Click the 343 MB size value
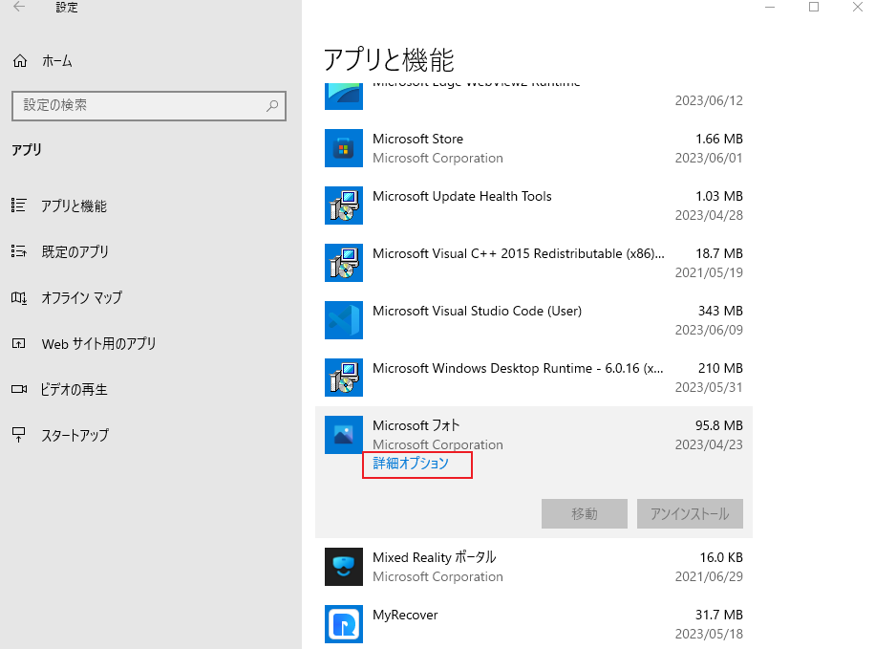Screen dimensions: 875x649 coord(720,311)
